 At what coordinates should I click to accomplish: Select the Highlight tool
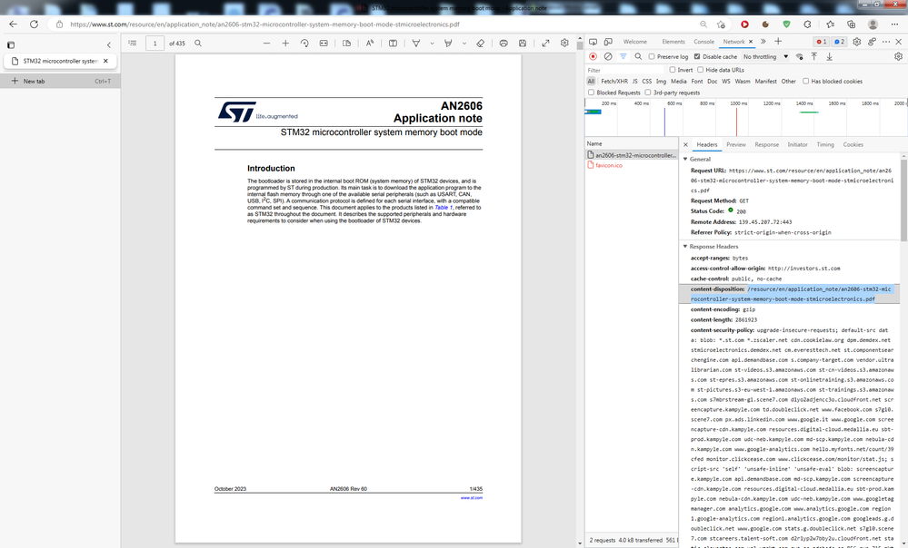[x=447, y=43]
